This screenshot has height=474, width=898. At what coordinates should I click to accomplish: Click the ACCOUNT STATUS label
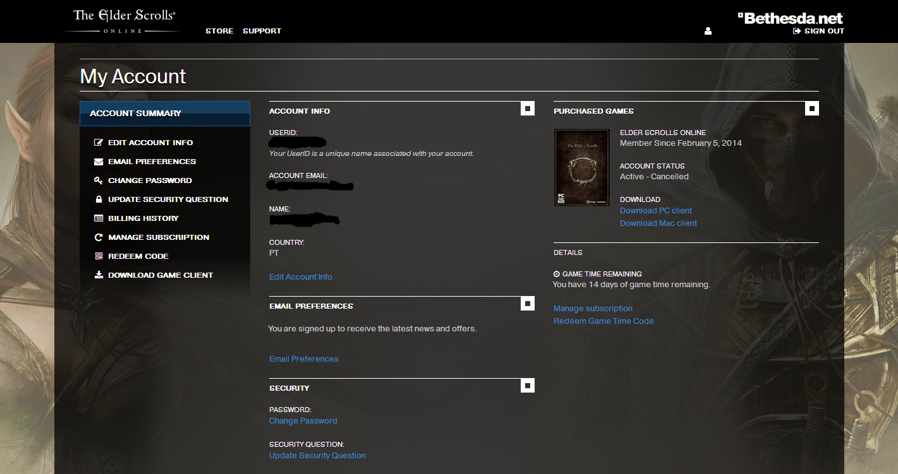tap(652, 167)
